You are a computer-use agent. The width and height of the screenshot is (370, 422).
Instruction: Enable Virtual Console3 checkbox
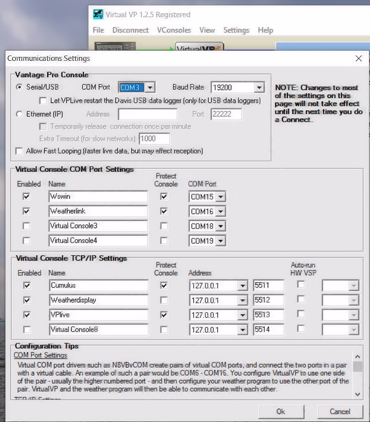pos(26,226)
